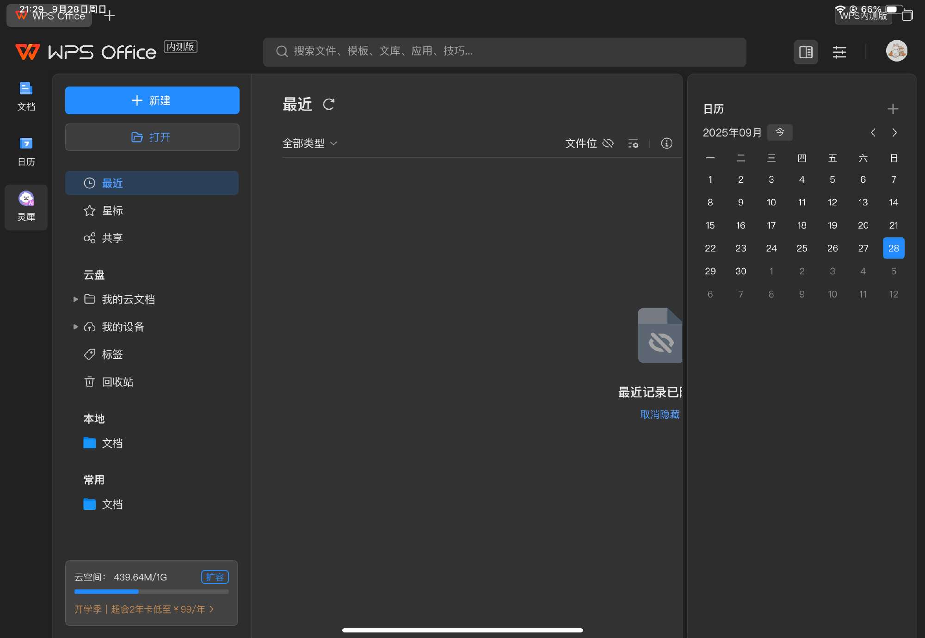Open 回收站 from the sidebar
The image size is (925, 638).
[x=117, y=382]
